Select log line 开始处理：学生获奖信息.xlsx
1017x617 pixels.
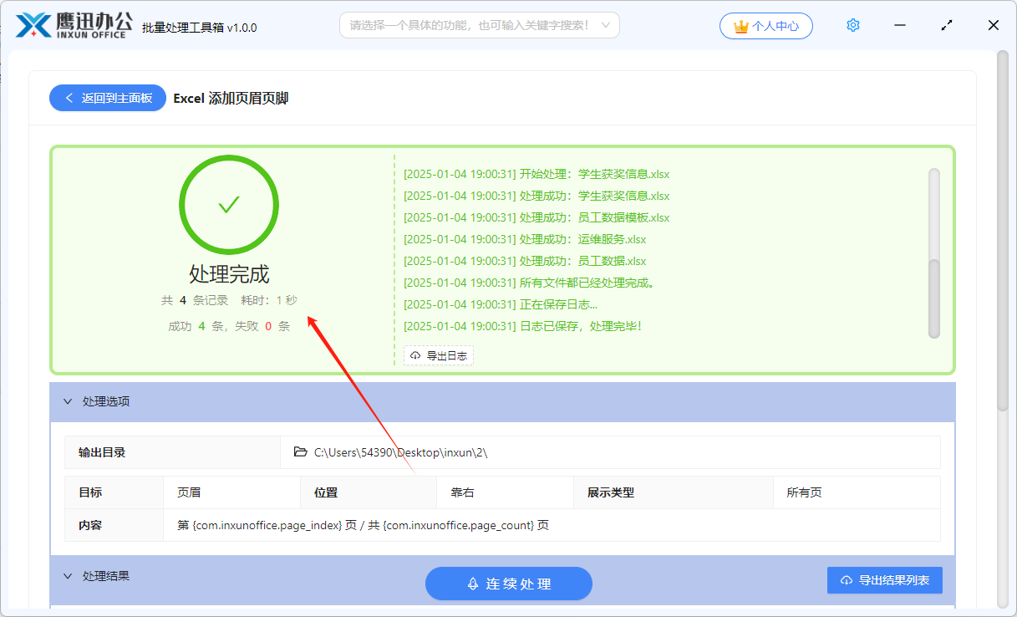click(x=536, y=175)
